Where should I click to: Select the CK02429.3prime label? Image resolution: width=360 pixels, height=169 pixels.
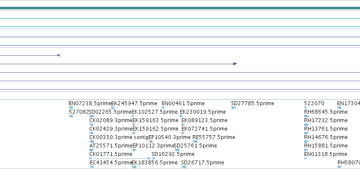[x=111, y=129]
